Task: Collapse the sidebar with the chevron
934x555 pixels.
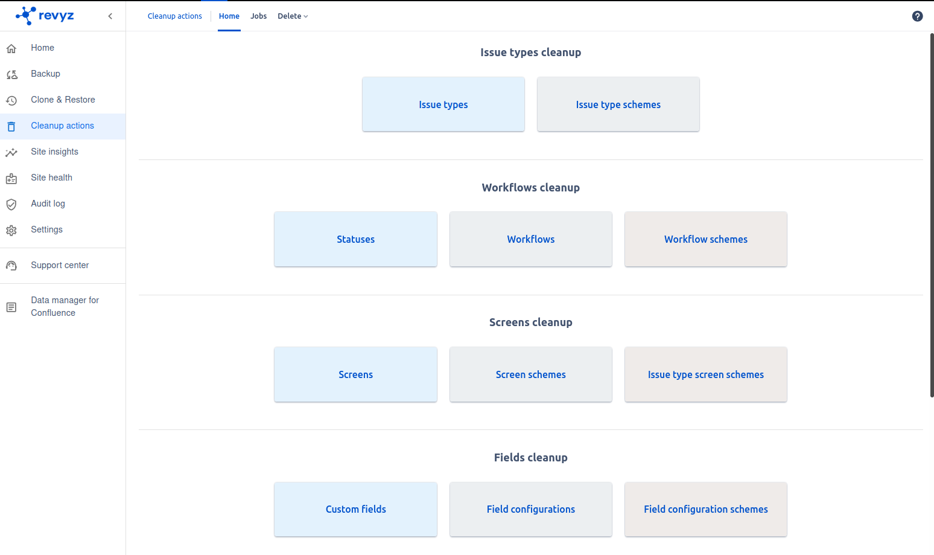Action: pos(110,16)
